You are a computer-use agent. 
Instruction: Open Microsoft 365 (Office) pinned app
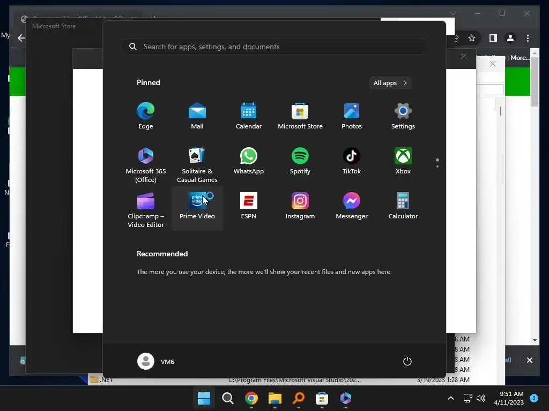[146, 165]
